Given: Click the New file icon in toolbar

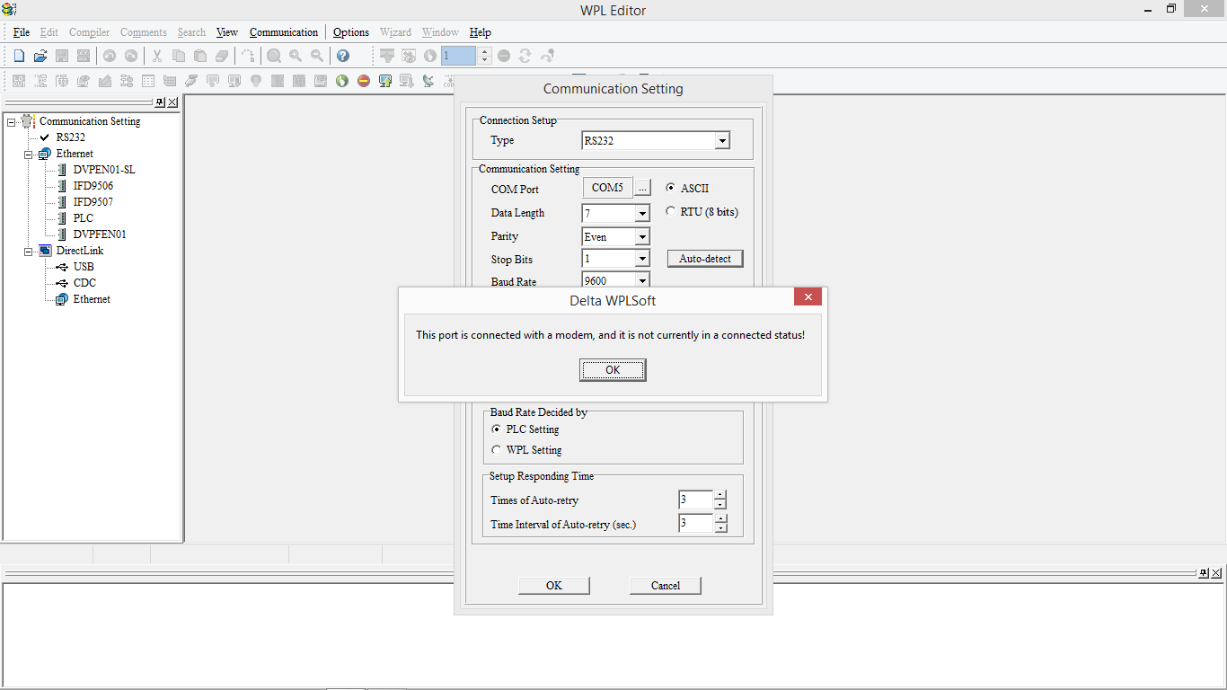Looking at the screenshot, I should pos(19,56).
